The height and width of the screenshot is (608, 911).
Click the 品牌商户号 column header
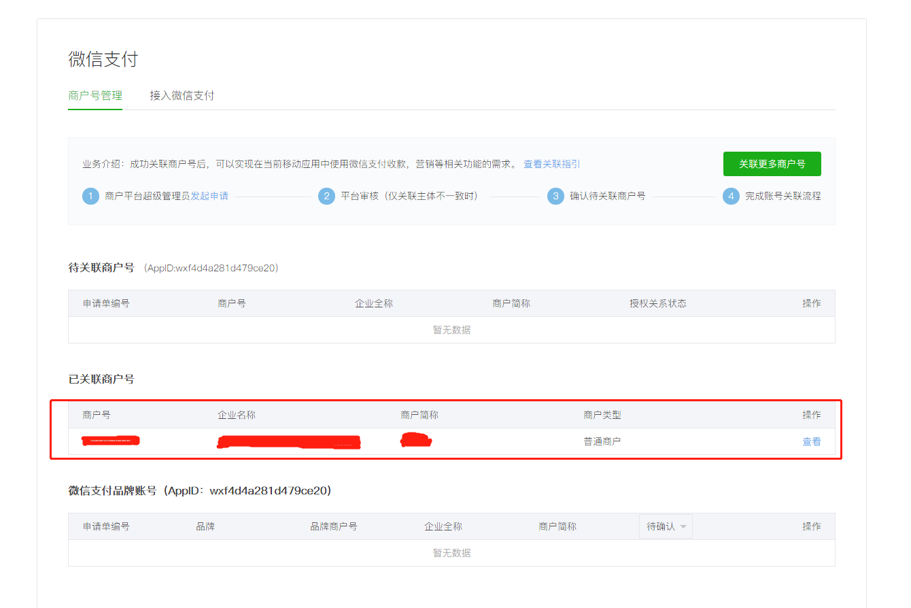coord(334,526)
